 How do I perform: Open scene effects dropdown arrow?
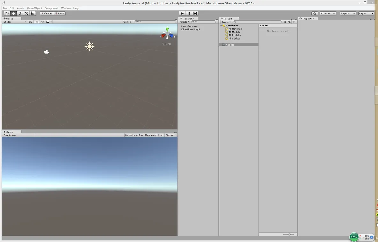[x=51, y=22]
